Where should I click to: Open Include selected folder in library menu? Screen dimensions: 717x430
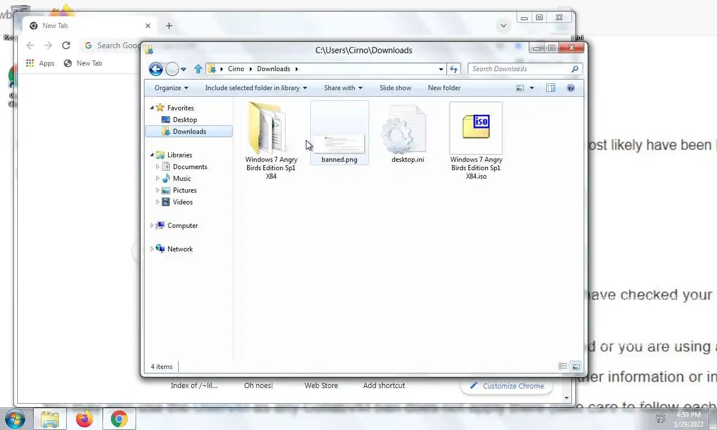tap(256, 88)
